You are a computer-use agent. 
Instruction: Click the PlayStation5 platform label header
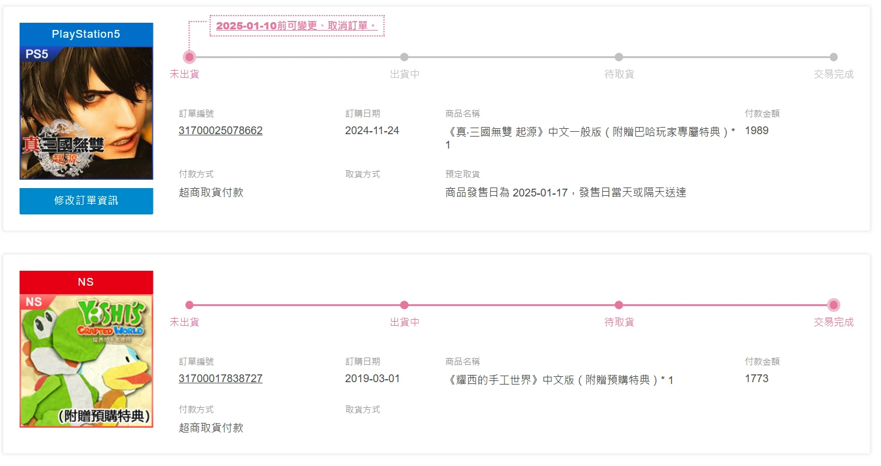(x=86, y=34)
